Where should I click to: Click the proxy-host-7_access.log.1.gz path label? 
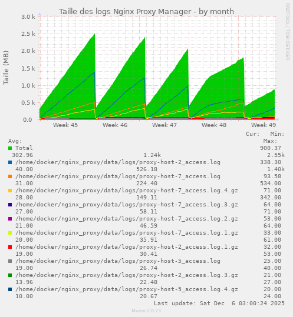[127, 233]
